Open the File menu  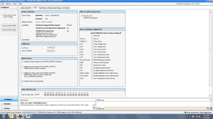pyautogui.click(x=3, y=4)
